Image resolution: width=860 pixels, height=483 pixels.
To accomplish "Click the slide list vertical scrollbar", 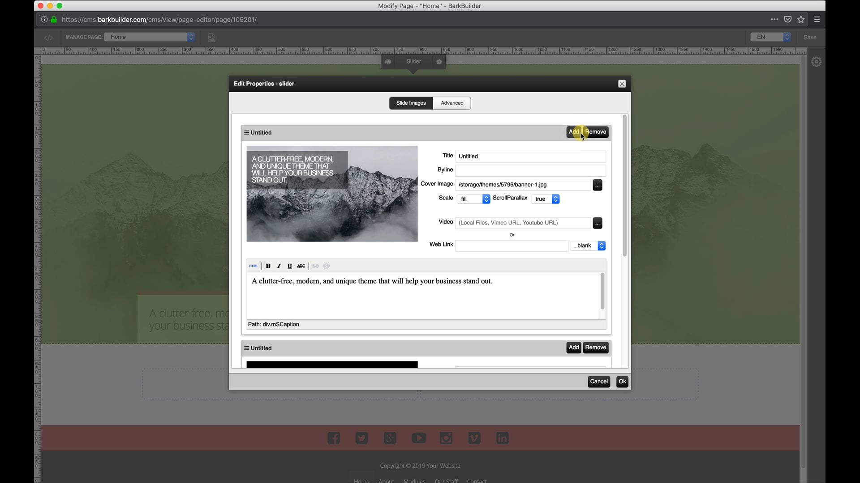I will [x=624, y=186].
